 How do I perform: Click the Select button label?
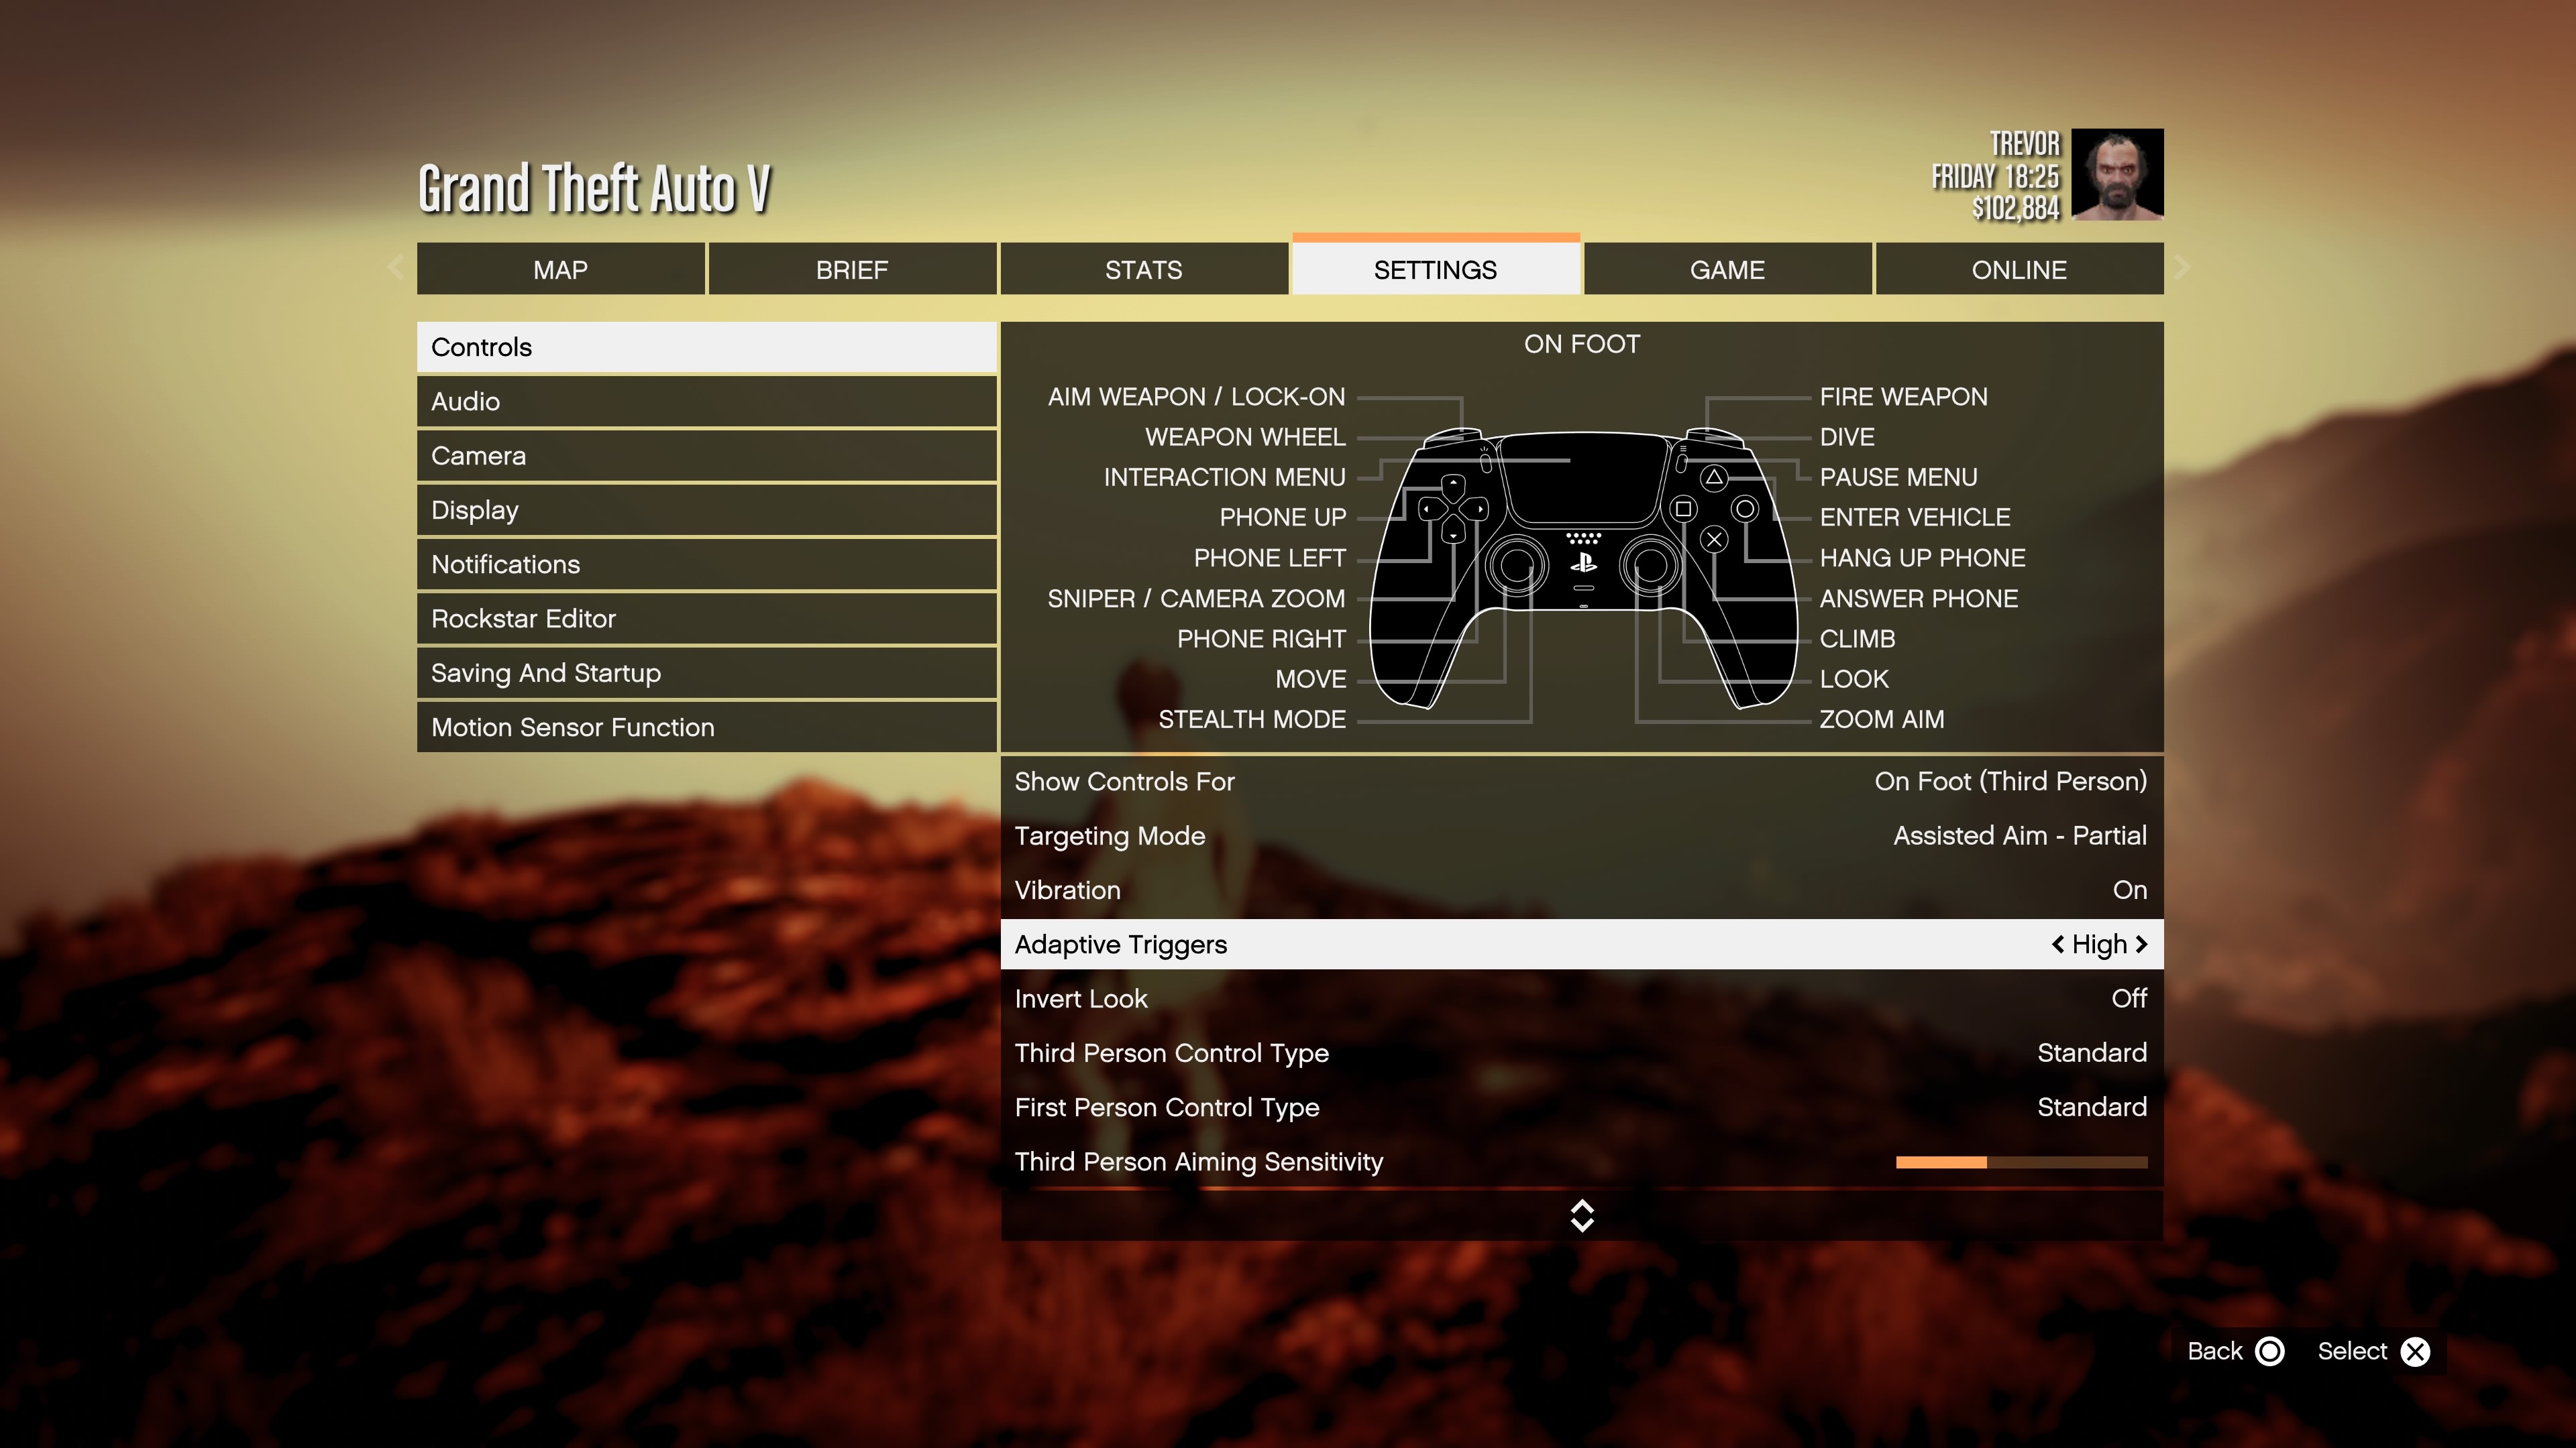[2352, 1351]
